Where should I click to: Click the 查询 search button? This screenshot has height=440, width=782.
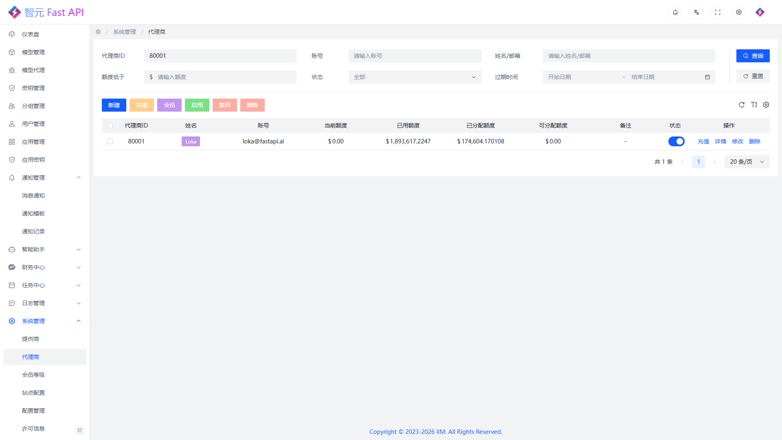[753, 56]
